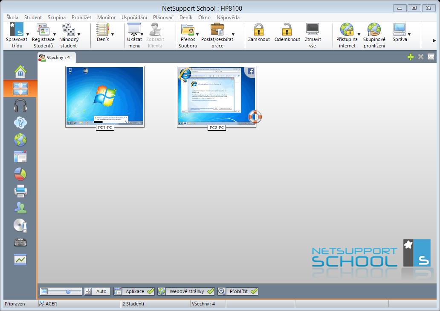Open keyboard monitoring view in sidebar
This screenshot has height=311, width=440.
tap(20, 242)
